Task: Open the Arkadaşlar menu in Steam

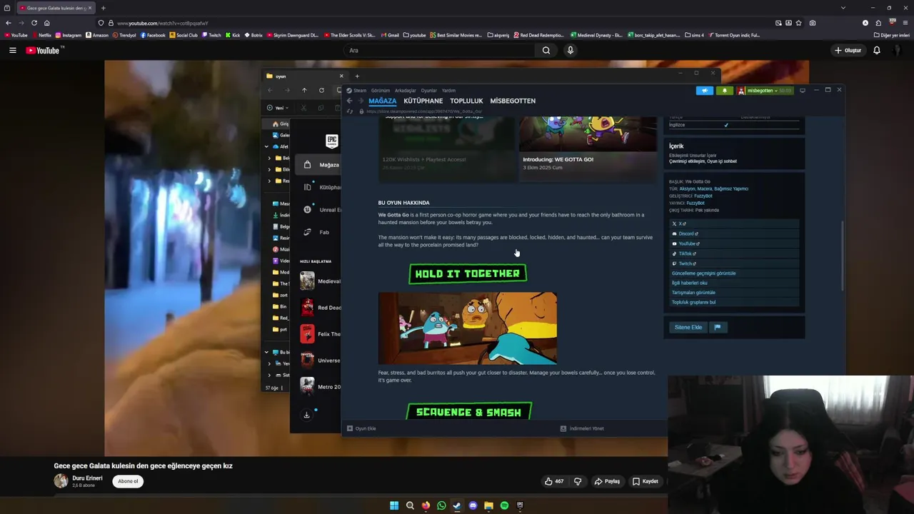Action: click(x=405, y=91)
